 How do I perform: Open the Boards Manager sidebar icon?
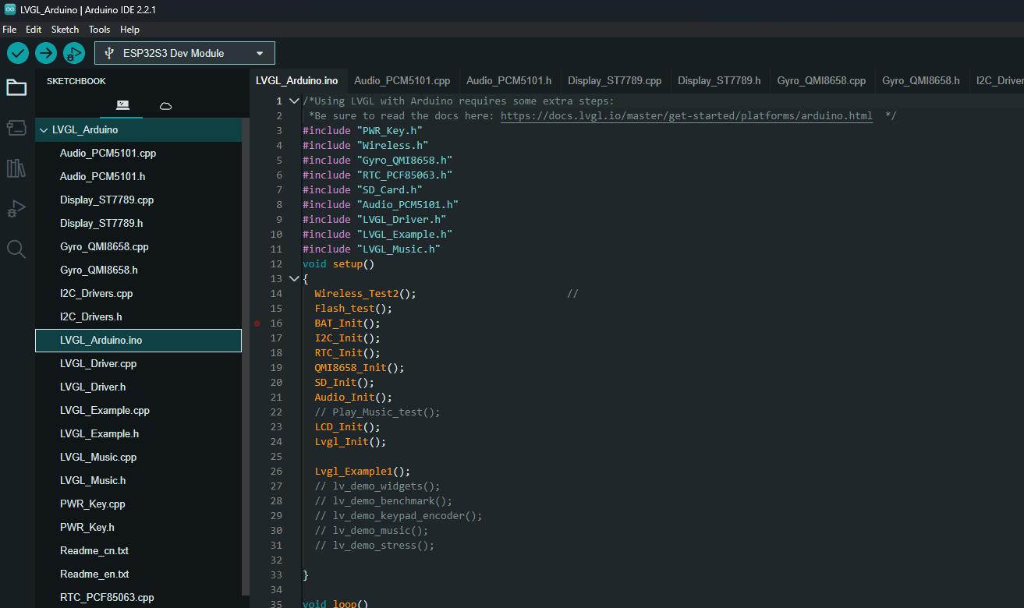point(16,128)
